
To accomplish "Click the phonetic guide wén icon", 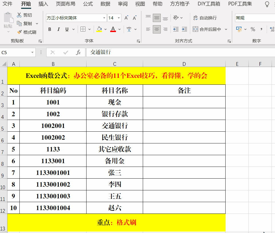I will coord(129,29).
